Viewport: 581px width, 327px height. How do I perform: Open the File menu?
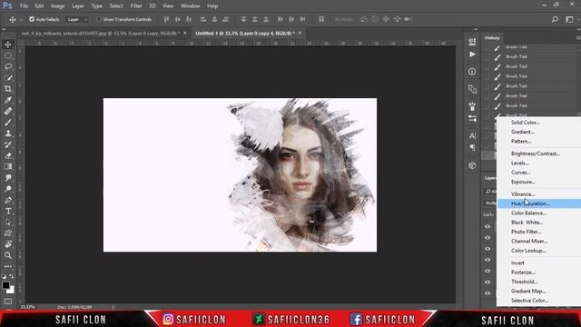[24, 6]
